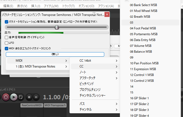Open the MIDI Transpose effect slot
Image resolution: width=183 pixels, height=117 pixels.
55,105
